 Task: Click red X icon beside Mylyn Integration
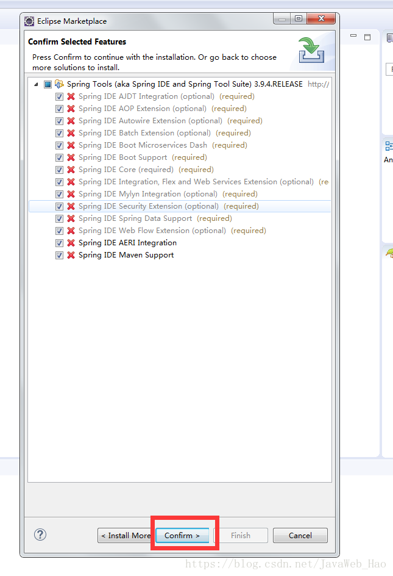click(71, 193)
